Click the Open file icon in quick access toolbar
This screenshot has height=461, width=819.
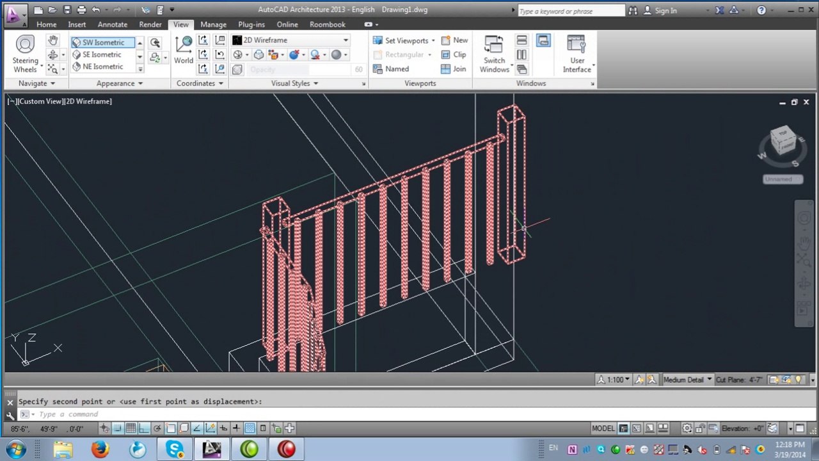pyautogui.click(x=52, y=10)
